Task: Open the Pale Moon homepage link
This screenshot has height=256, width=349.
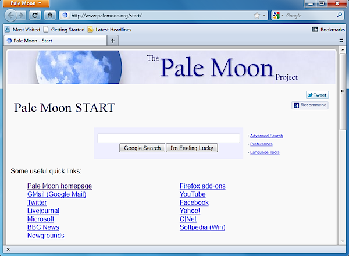Action: point(59,186)
